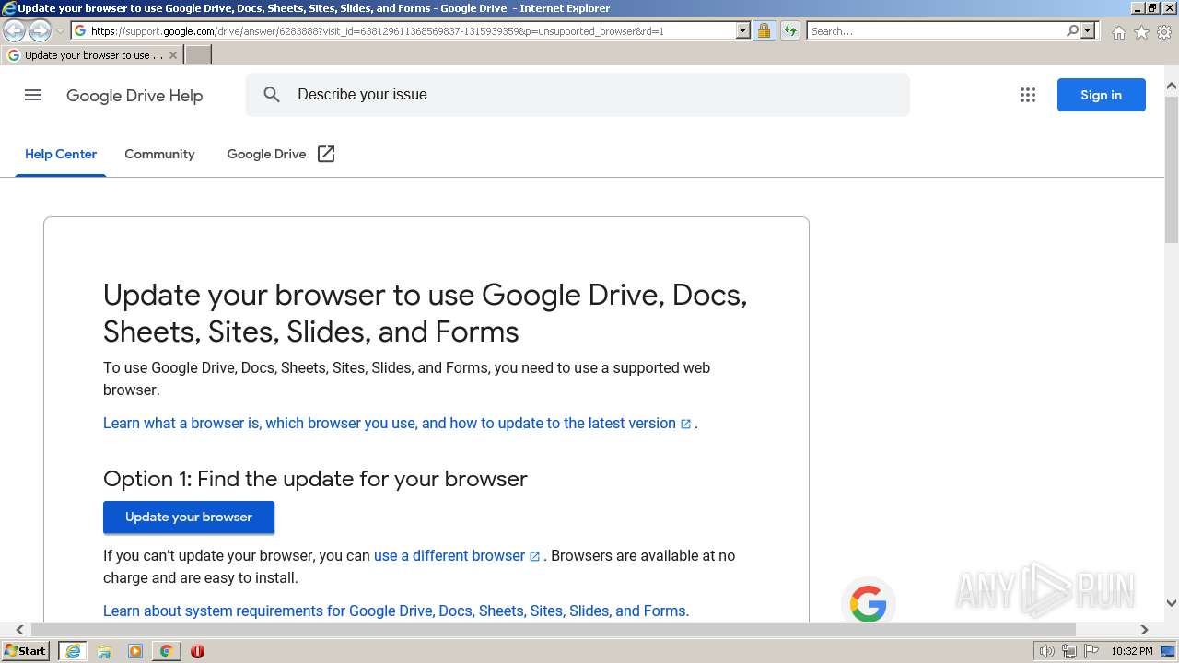Click the 'Option 1: Find the update' heading
This screenshot has width=1179, height=663.
pyautogui.click(x=315, y=479)
